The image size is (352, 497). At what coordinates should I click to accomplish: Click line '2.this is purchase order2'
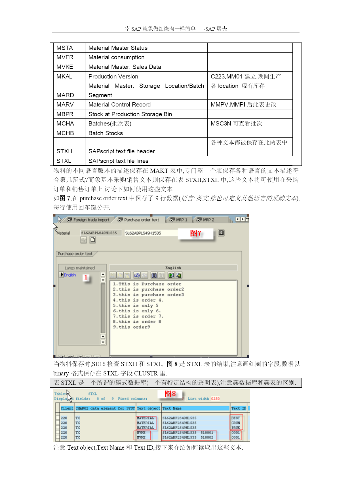click(x=148, y=289)
